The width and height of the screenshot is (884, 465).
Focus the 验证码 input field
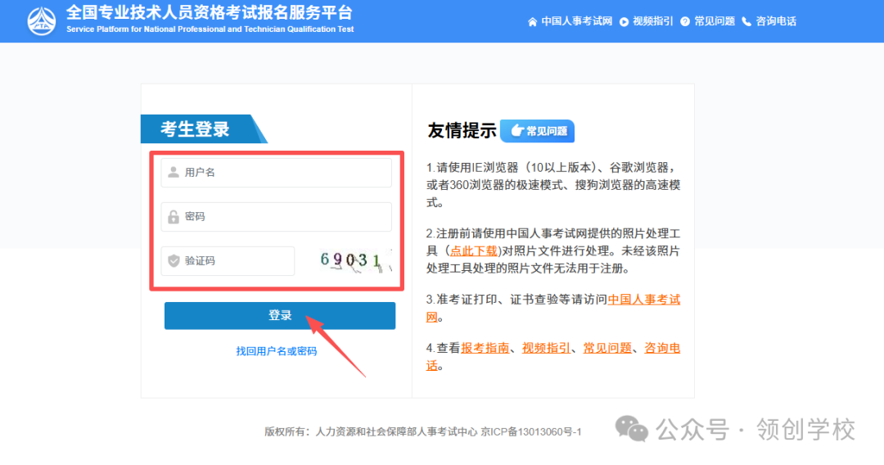[228, 260]
